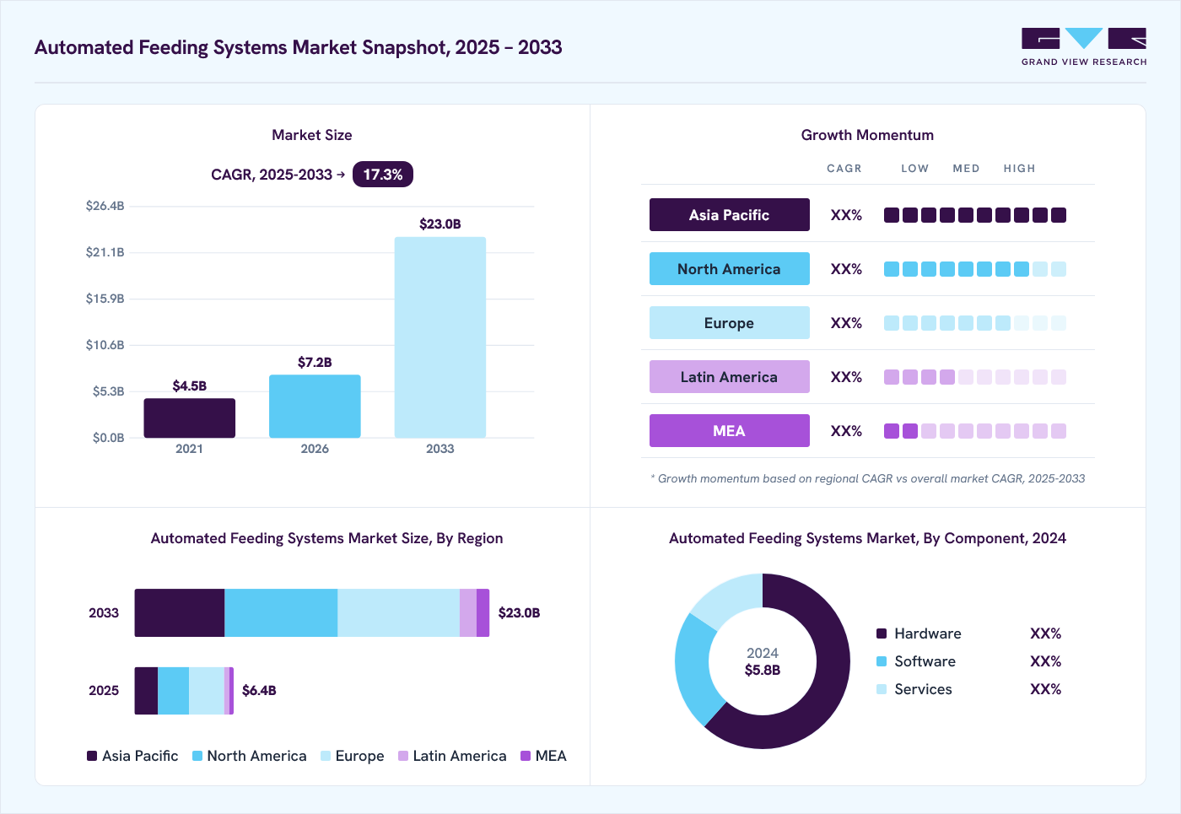The width and height of the screenshot is (1181, 814).
Task: Click the 17.3% CAGR badge
Action: point(383,175)
